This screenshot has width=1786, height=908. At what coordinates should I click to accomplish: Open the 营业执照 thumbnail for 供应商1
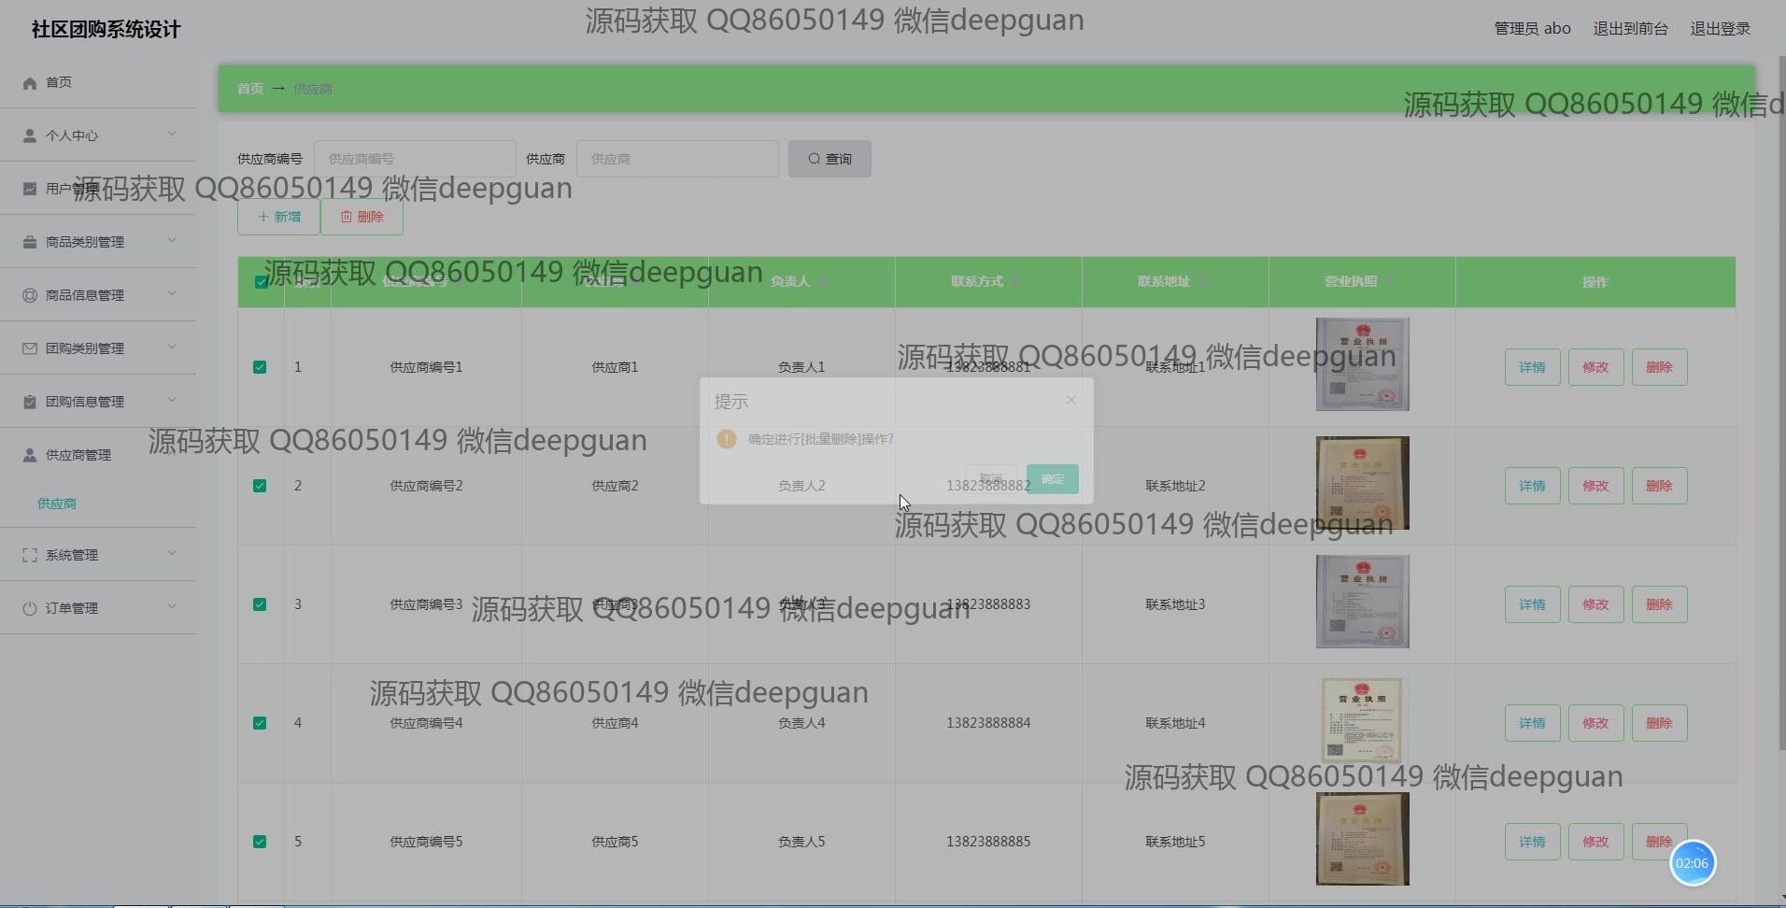(x=1362, y=364)
